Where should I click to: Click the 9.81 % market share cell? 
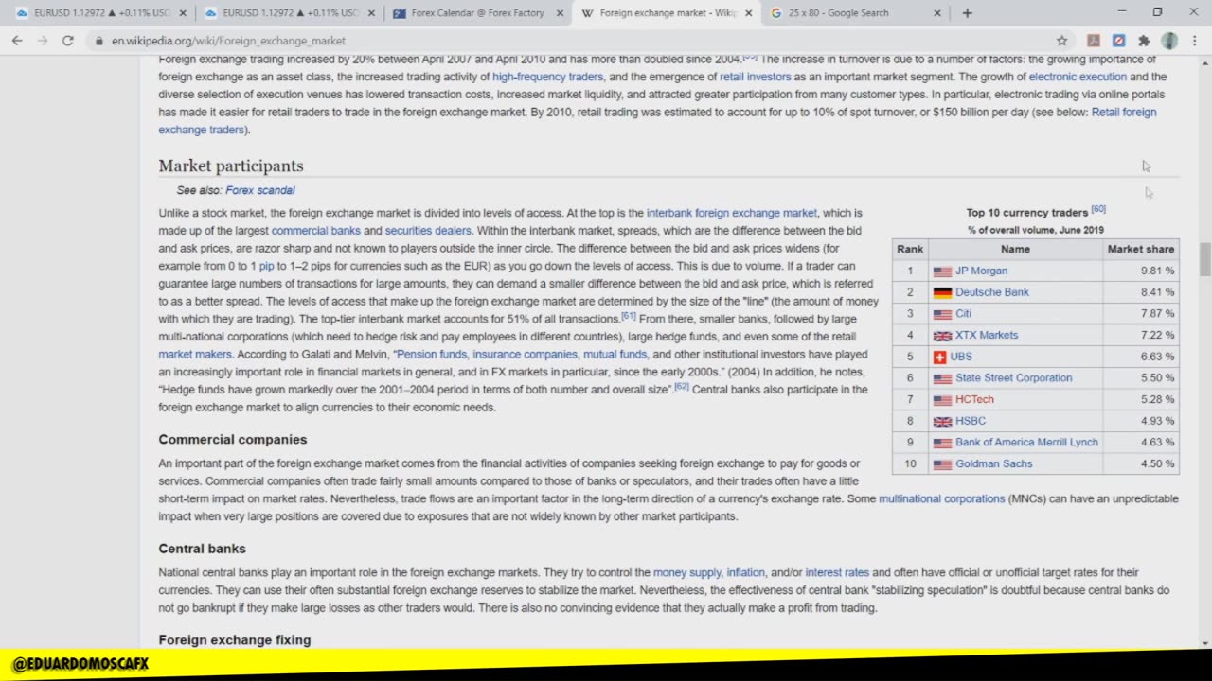1141,271
